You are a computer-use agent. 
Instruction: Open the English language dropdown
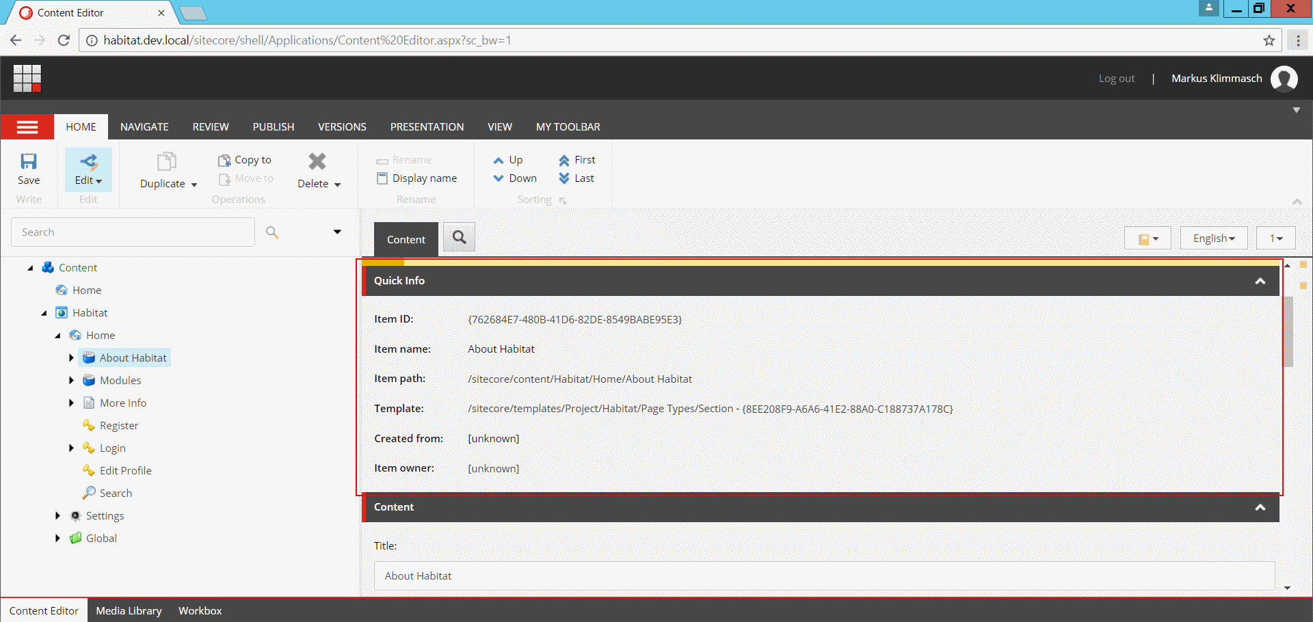pyautogui.click(x=1214, y=239)
